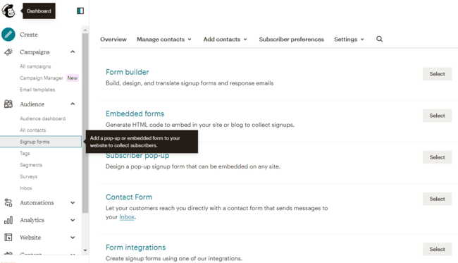458x263 pixels.
Task: Click Select for Subscriber pop-up
Action: coord(437,157)
